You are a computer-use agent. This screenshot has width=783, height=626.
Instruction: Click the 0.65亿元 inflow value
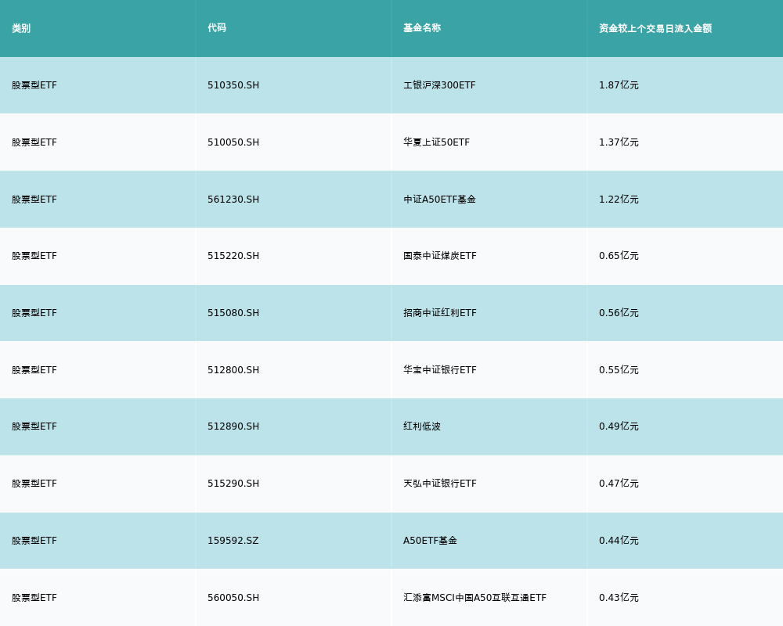[619, 256]
